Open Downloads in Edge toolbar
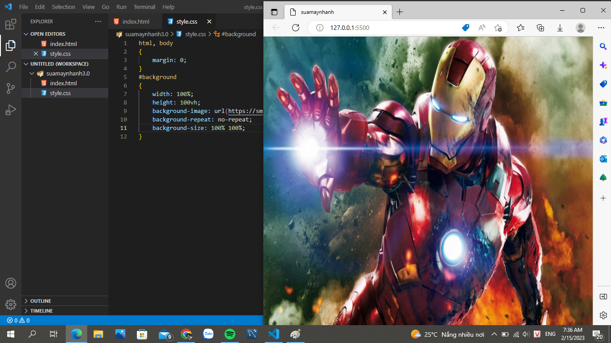Image resolution: width=611 pixels, height=343 pixels. pos(560,28)
